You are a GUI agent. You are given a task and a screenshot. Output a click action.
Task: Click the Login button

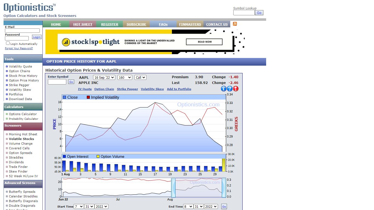coord(37,37)
